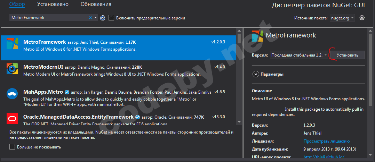Open the Просмотреть лицензию link
The image size is (375, 162).
pos(327,141)
